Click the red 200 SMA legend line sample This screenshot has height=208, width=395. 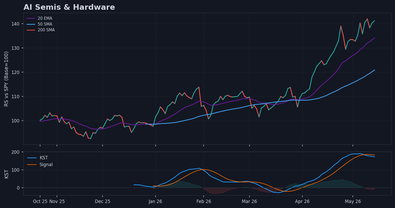click(x=31, y=30)
